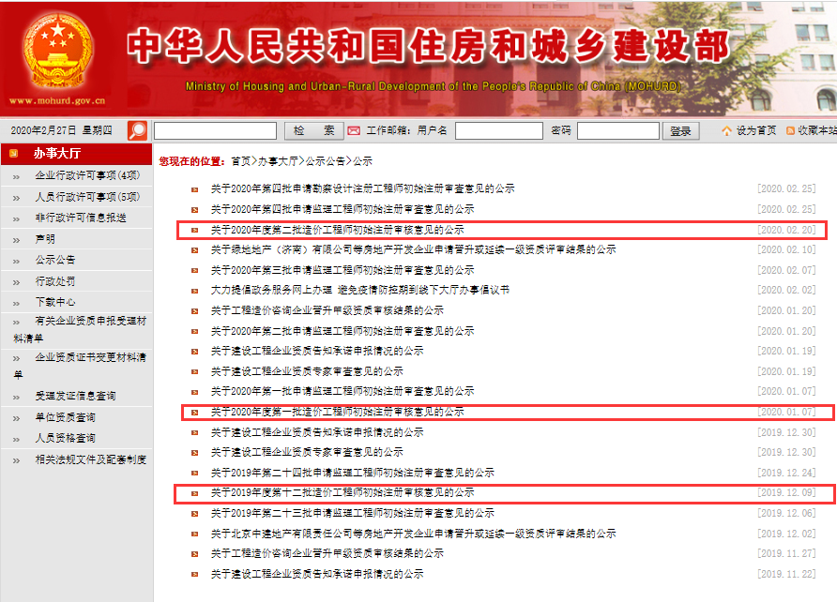Focus the 密码 password input field
837x602 pixels.
(617, 130)
